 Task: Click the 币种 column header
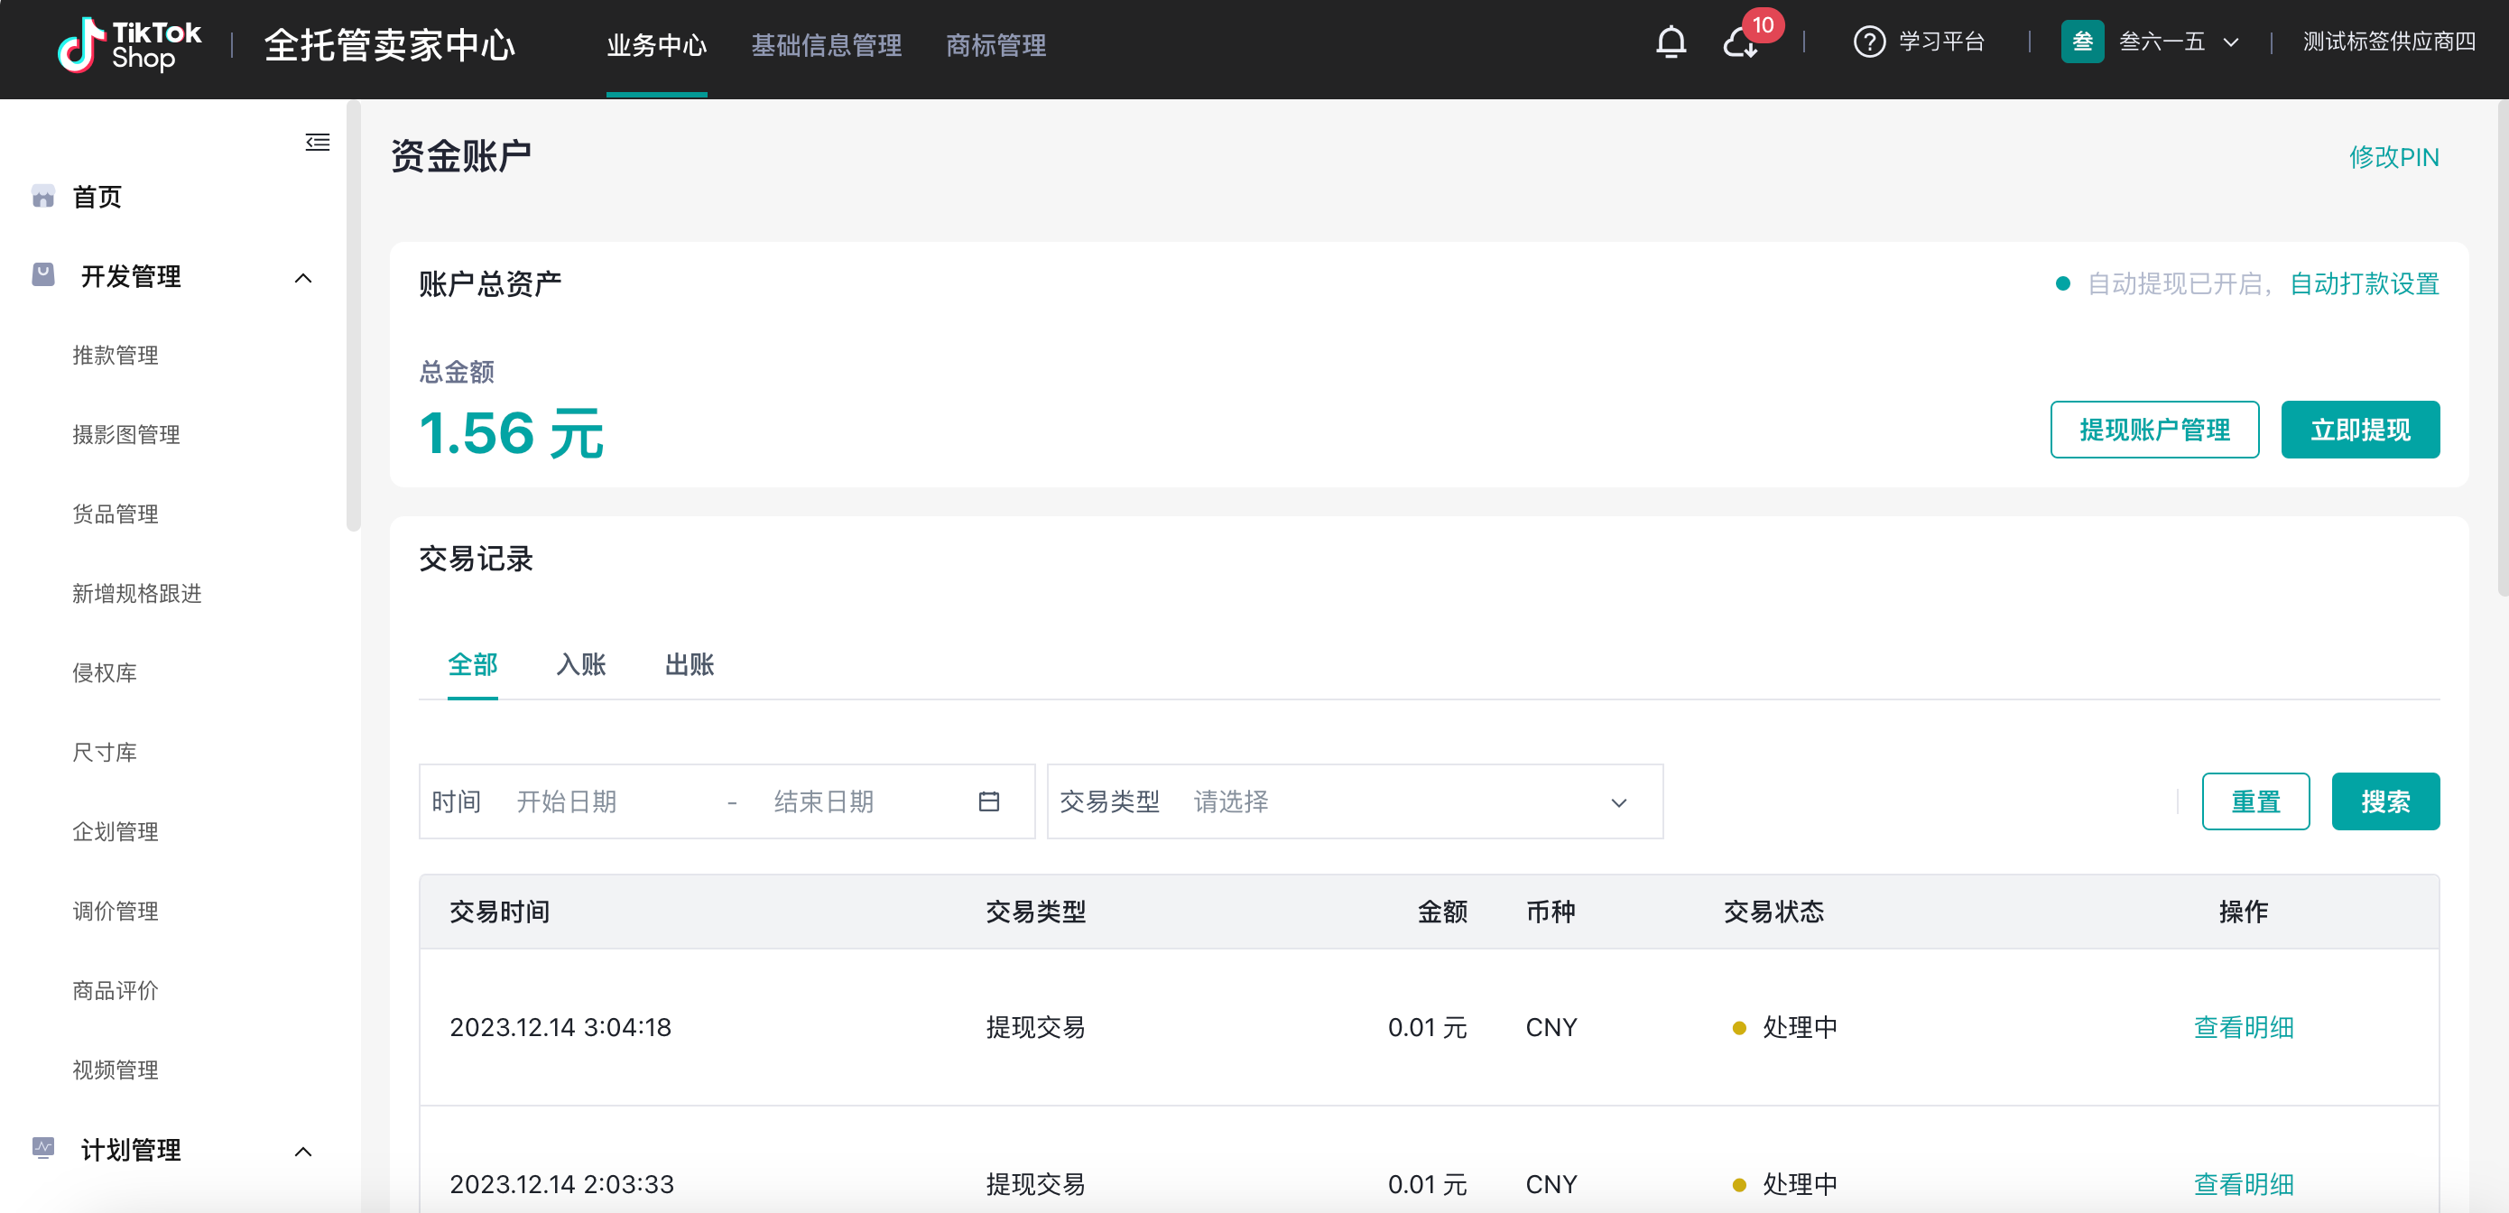(1551, 911)
